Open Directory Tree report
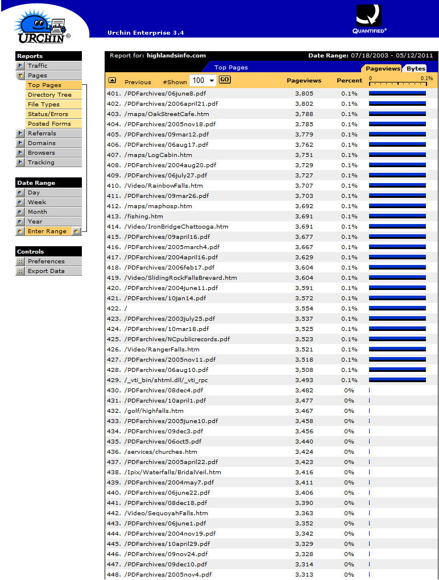This screenshot has height=580, width=439. (49, 95)
